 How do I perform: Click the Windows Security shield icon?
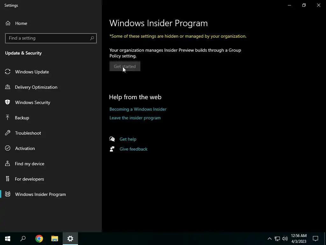coord(8,102)
